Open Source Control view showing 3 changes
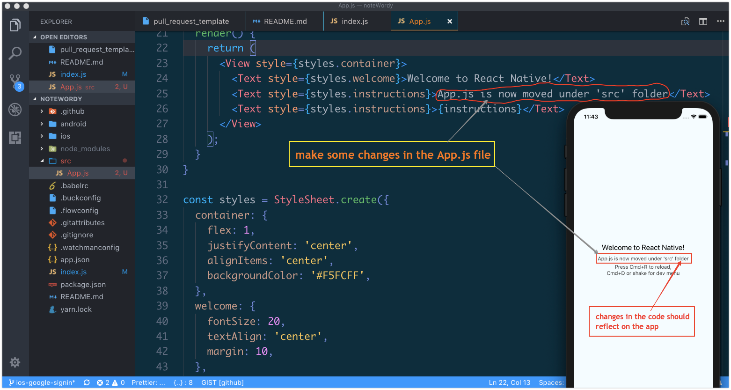 click(x=15, y=80)
